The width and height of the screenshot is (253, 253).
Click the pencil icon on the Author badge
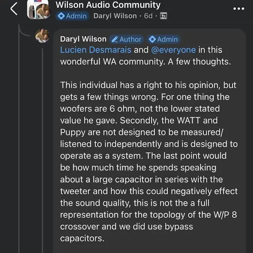click(115, 39)
